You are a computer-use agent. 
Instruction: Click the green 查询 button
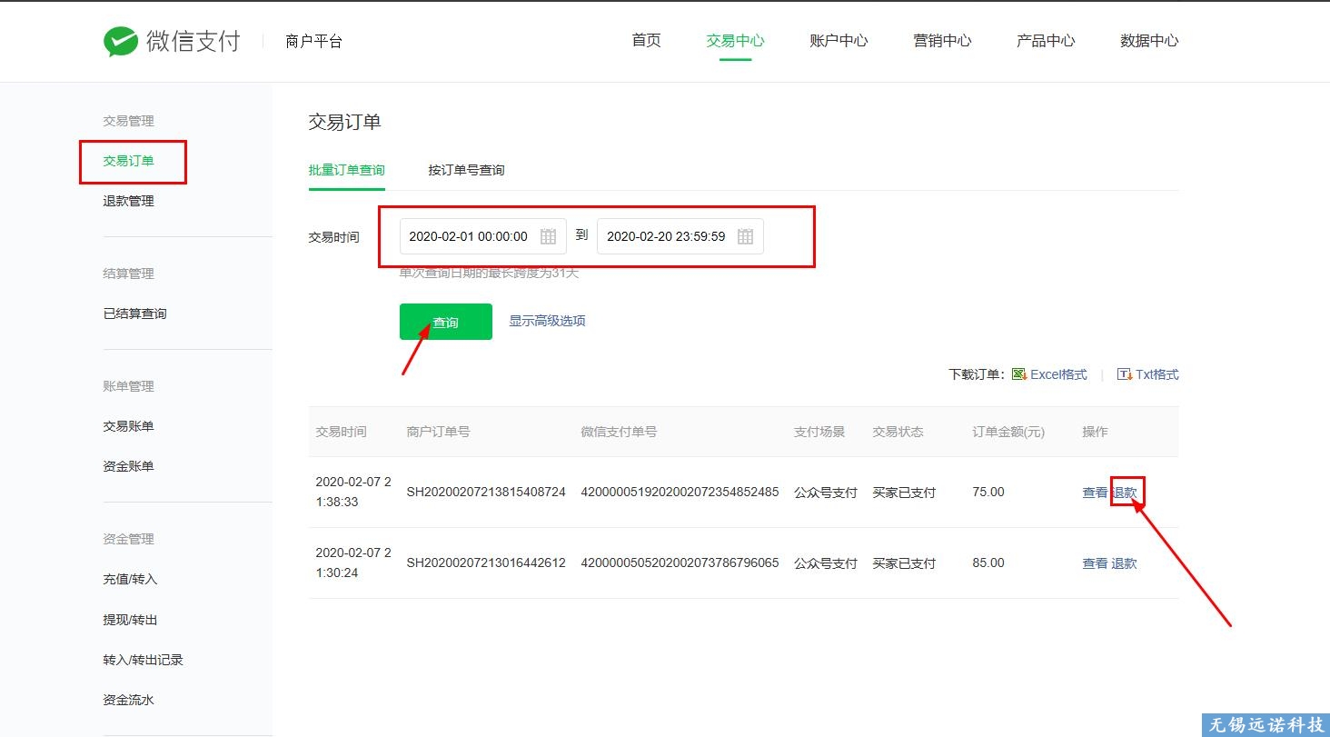(446, 322)
